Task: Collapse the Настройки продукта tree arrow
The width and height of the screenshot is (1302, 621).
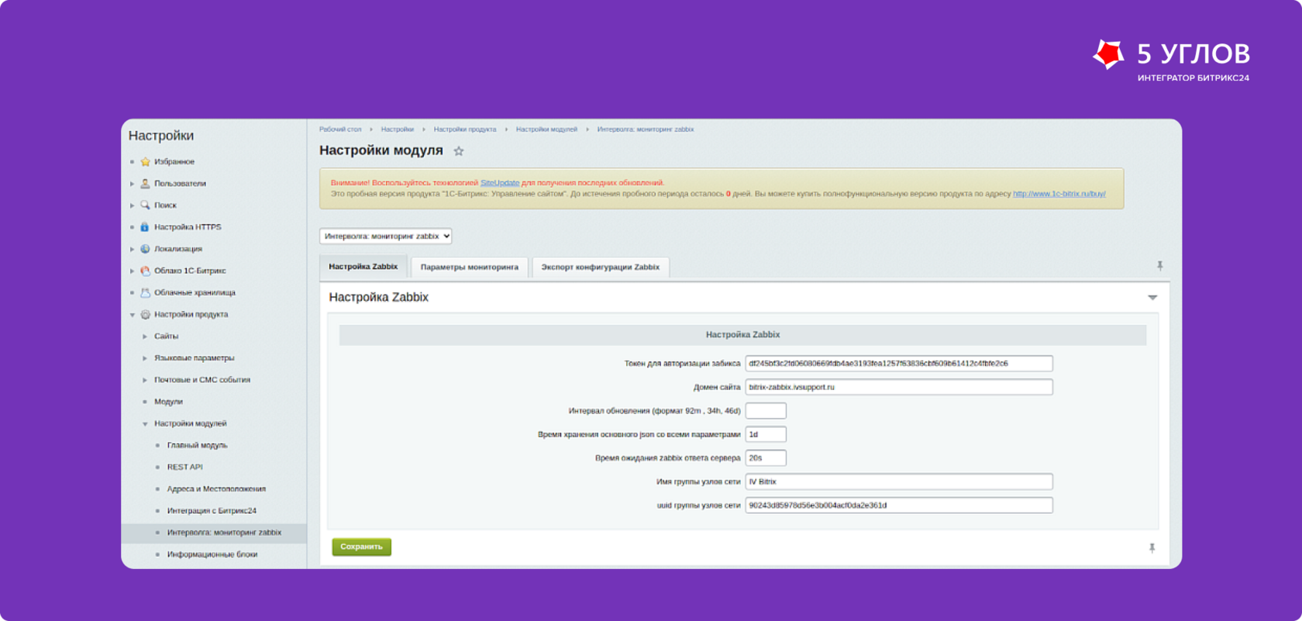Action: [133, 315]
